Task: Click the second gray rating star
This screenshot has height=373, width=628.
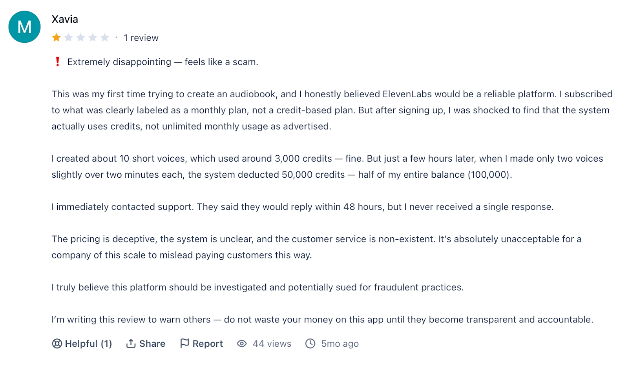Action: click(69, 38)
